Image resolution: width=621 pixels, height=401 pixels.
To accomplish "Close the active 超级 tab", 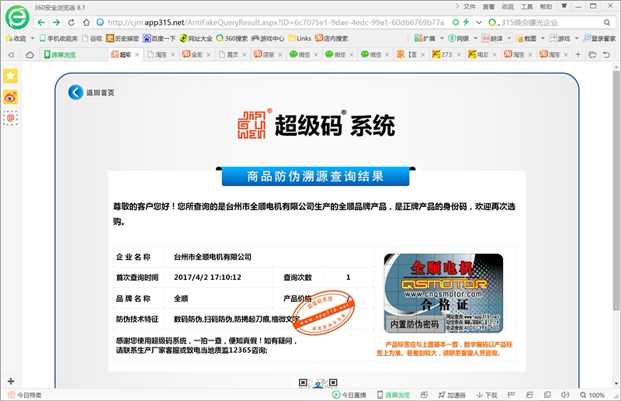I will 137,54.
